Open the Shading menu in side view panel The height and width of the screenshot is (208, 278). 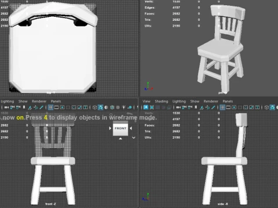162,101
